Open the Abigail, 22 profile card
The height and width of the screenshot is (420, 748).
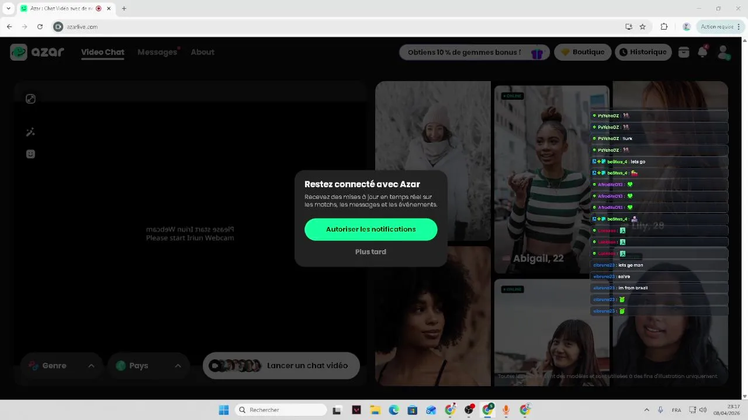click(x=552, y=180)
